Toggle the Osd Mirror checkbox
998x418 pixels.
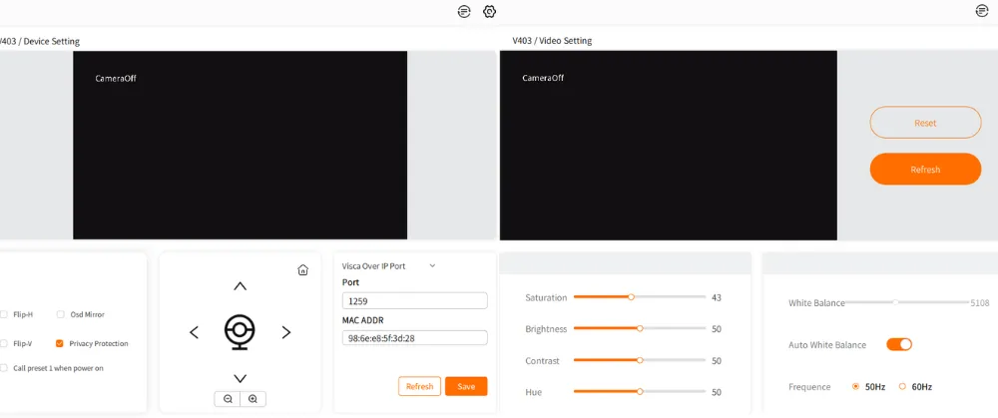coord(61,314)
